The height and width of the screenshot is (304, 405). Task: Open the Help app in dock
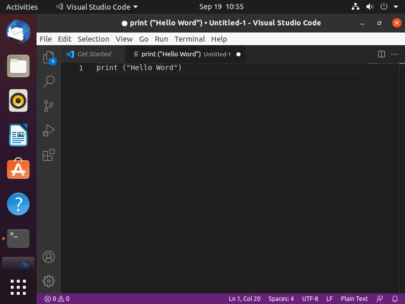tap(18, 204)
